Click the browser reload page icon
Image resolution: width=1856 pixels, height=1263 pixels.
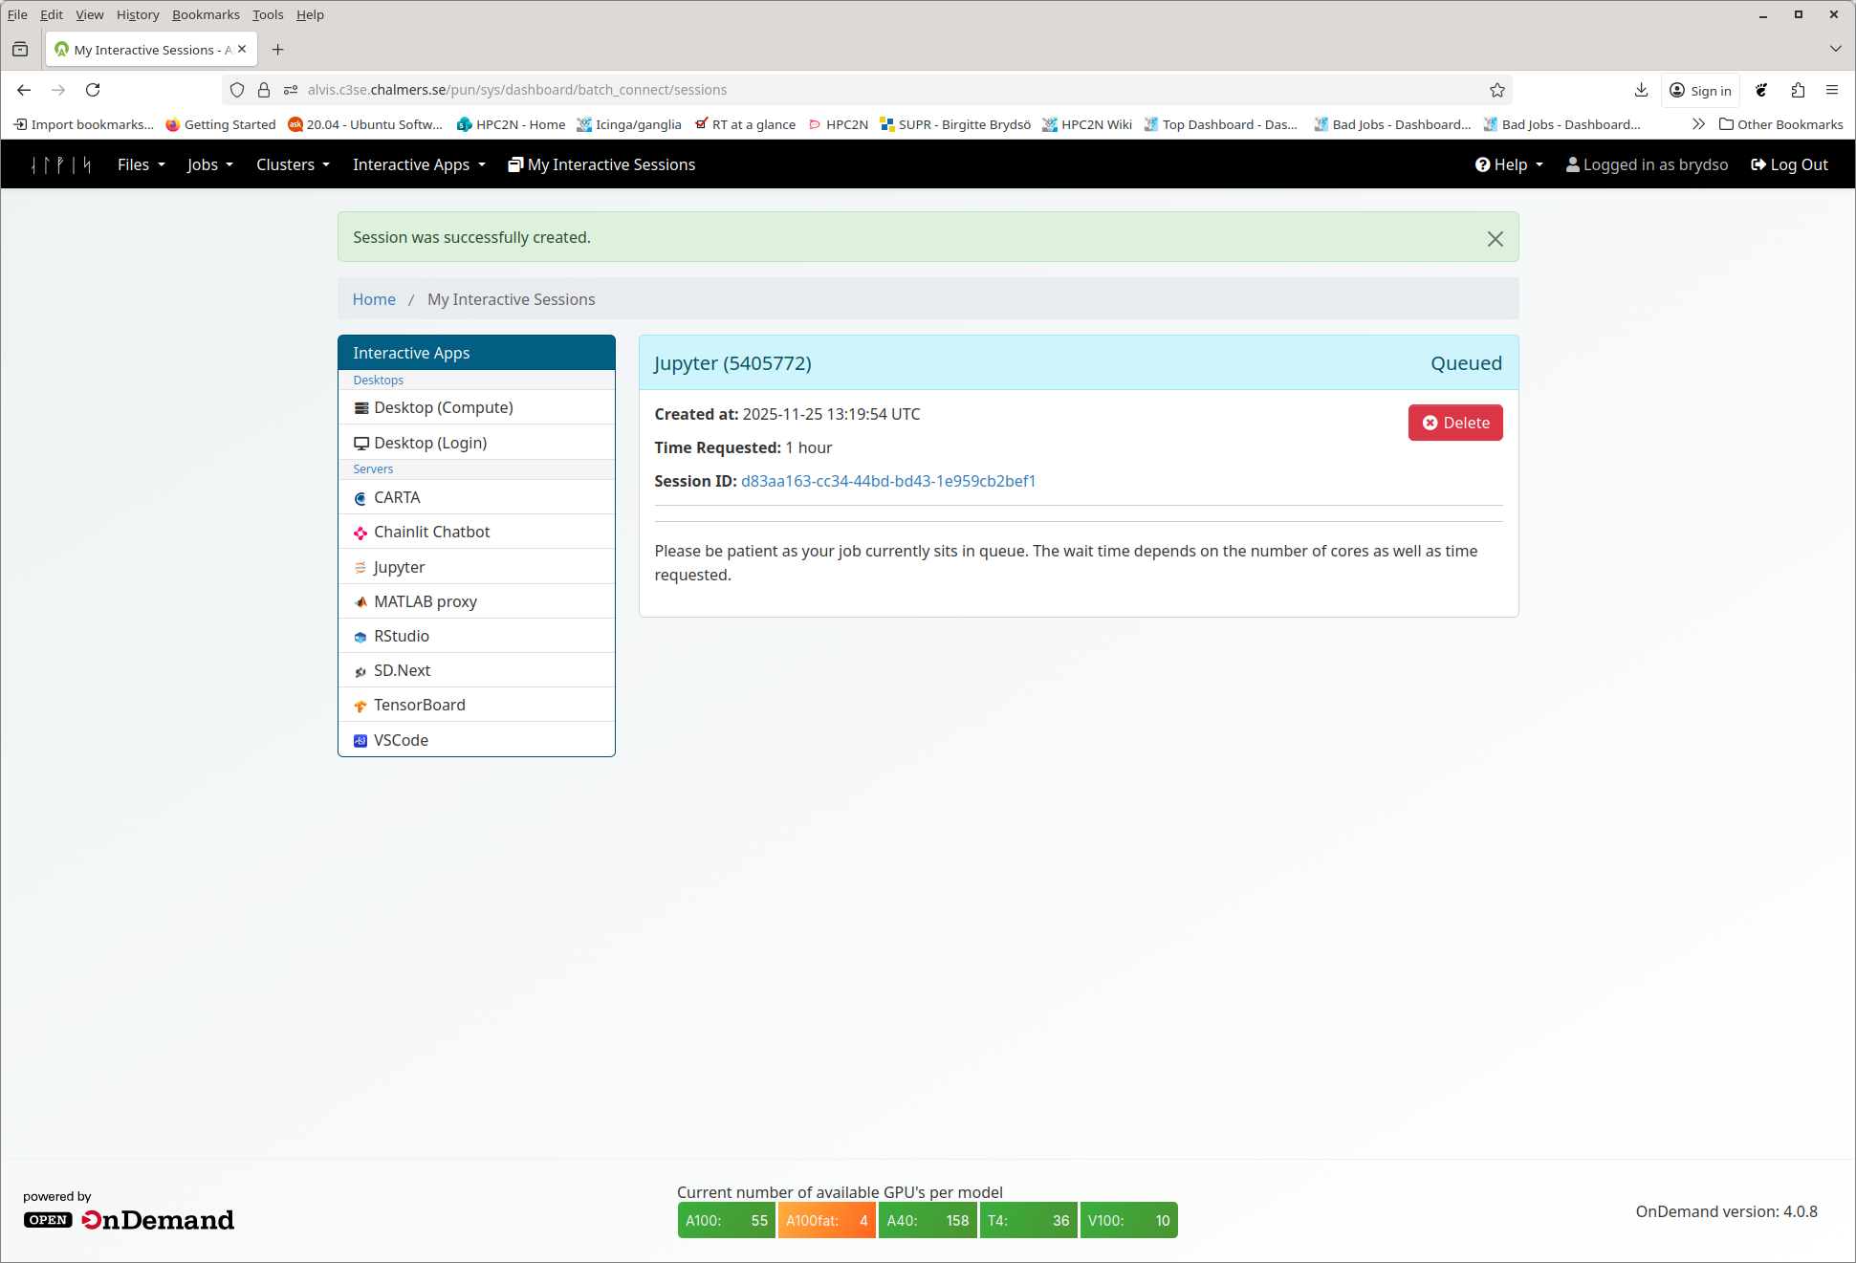93,90
